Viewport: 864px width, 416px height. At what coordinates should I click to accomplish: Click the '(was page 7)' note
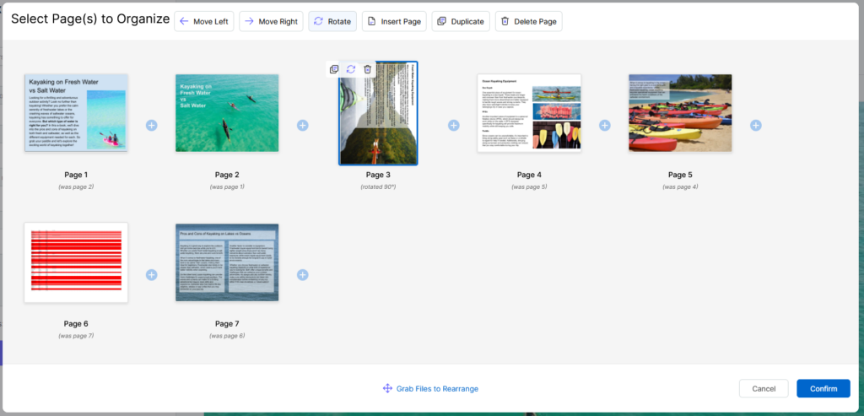76,336
